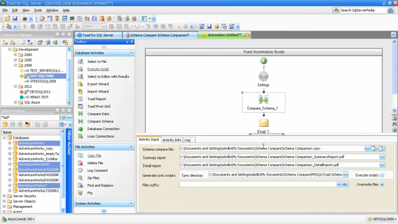Select the Compare_Schema_1 node in diagram
Image resolution: width=398 pixels, height=224 pixels.
point(264,102)
